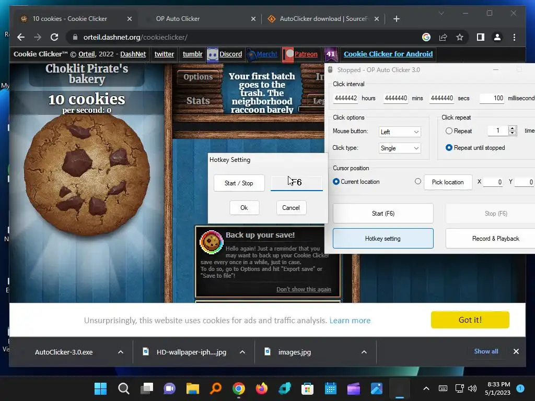Open Task View in taskbar
This screenshot has width=535, height=401.
pyautogui.click(x=147, y=388)
